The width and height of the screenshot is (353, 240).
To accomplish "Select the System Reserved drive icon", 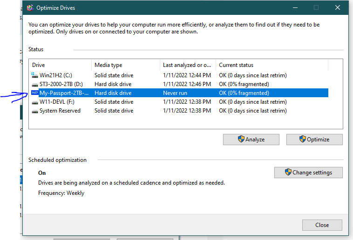I will click(x=34, y=111).
